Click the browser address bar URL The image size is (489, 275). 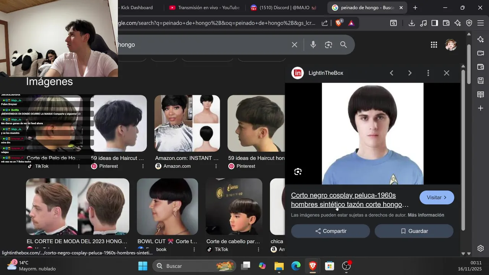(x=217, y=23)
